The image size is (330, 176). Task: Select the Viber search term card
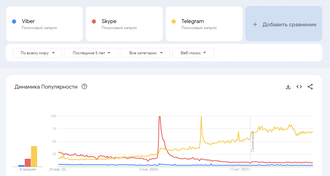click(x=45, y=24)
